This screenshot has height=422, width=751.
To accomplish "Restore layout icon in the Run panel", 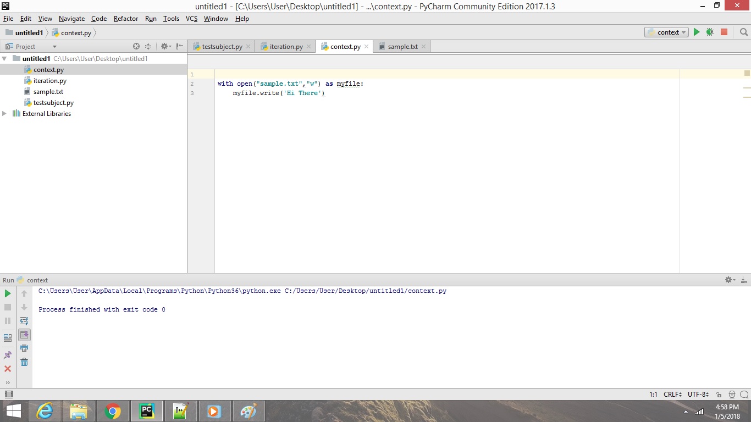I will pos(8,338).
